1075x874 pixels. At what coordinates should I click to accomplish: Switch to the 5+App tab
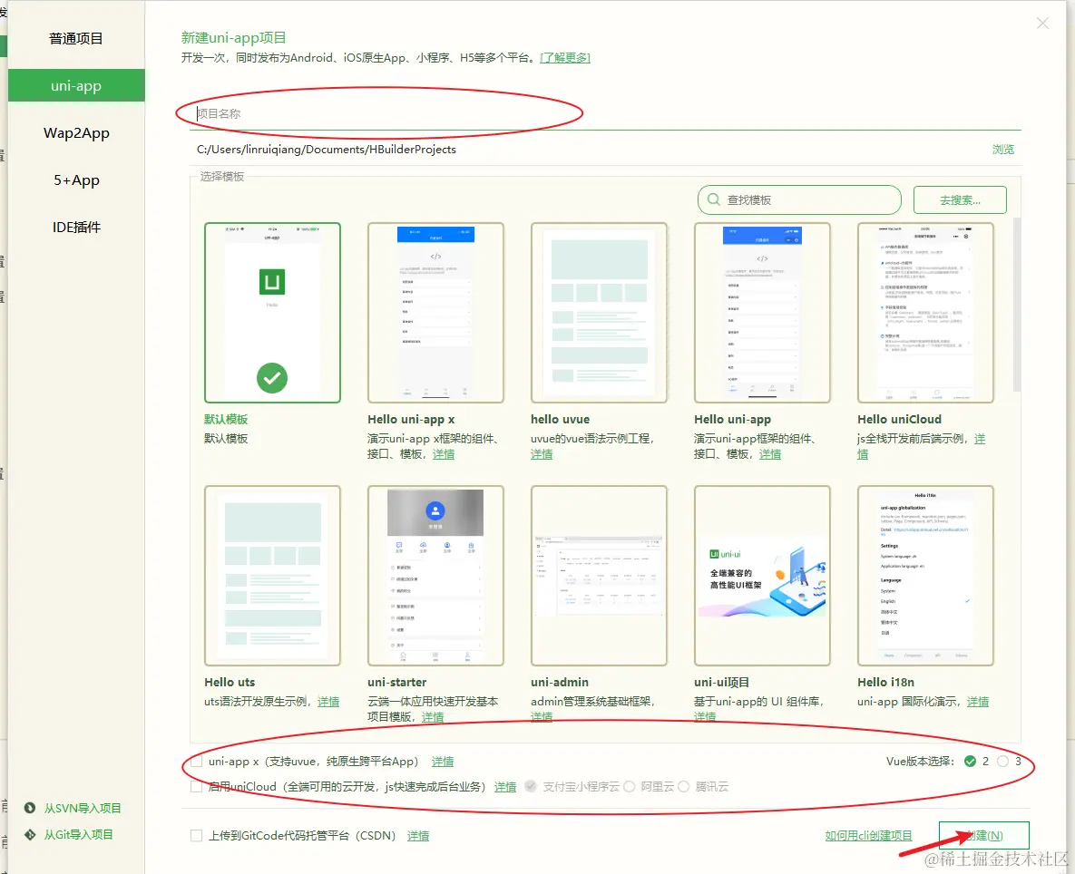click(x=76, y=180)
